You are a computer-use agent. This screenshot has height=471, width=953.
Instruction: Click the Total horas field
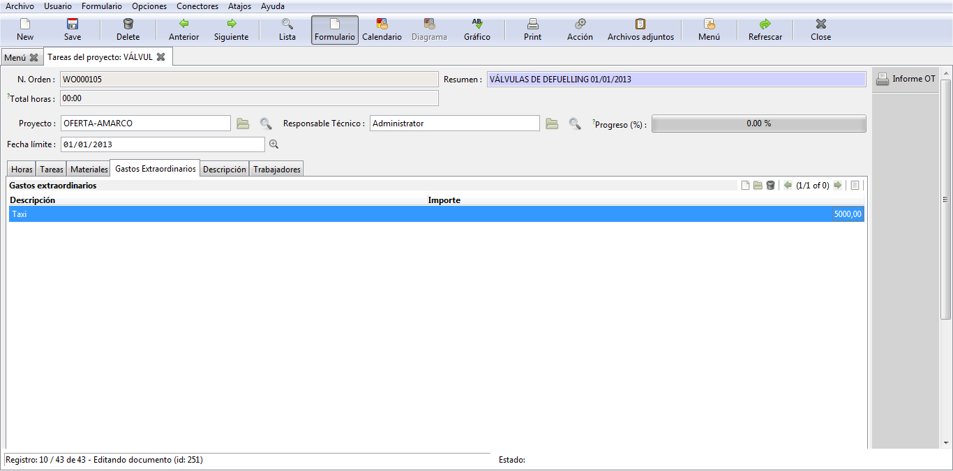point(250,98)
